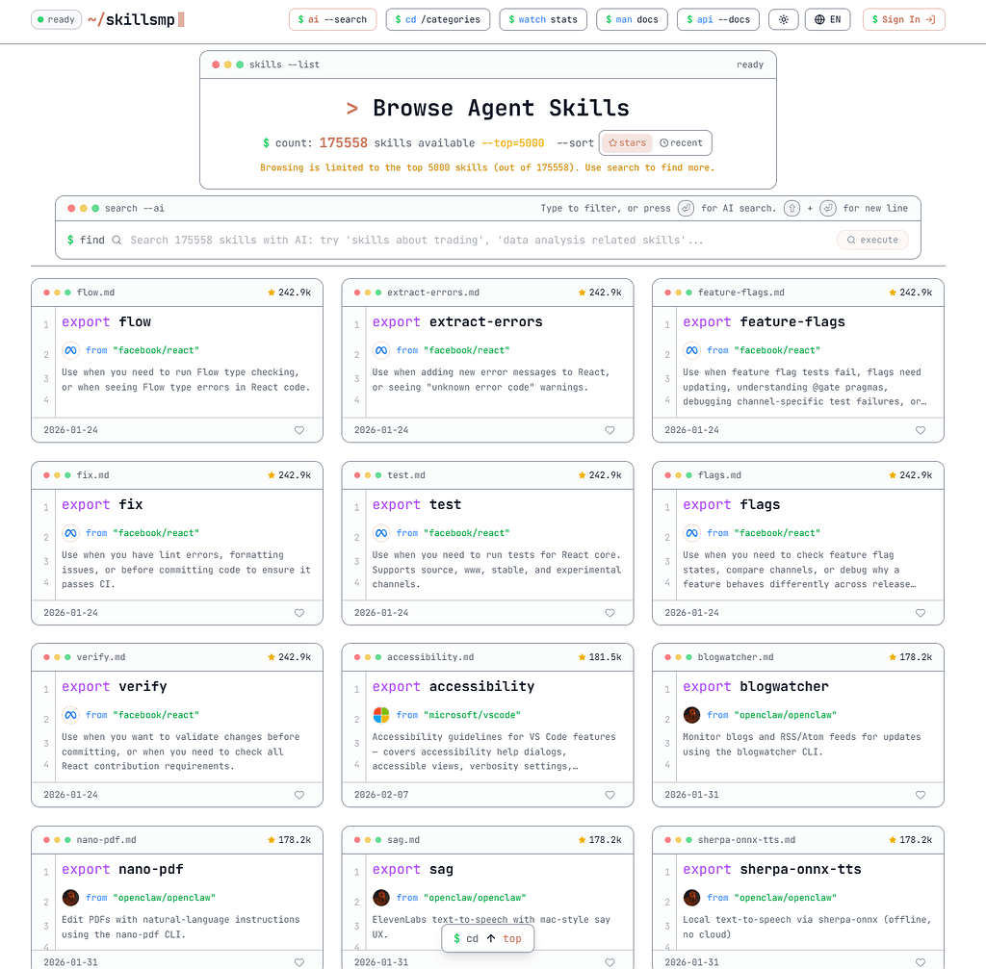Favorite the blogwatcher skill heart icon

point(921,795)
